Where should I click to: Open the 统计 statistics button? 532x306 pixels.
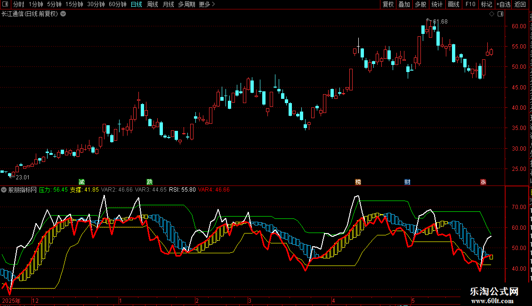[437, 4]
